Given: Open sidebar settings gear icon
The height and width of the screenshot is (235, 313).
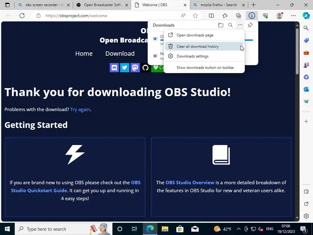Looking at the screenshot, I should point(306,216).
